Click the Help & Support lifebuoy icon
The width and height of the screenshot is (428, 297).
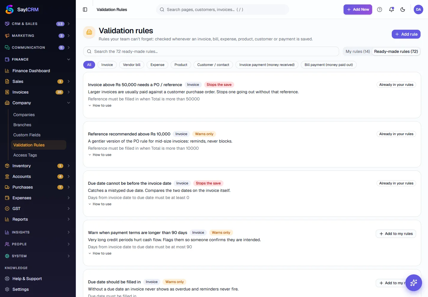pyautogui.click(x=7, y=279)
